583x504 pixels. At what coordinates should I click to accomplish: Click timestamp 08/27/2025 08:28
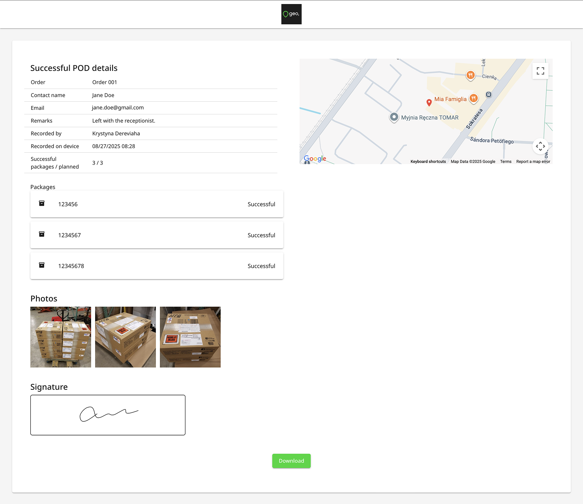(113, 146)
